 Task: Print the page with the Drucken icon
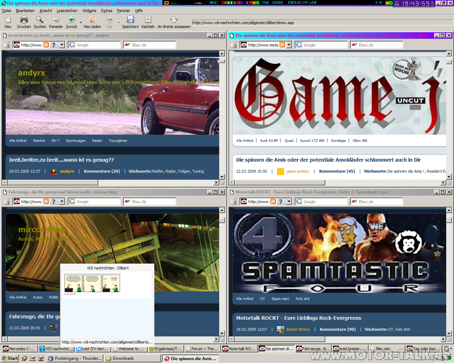24,20
